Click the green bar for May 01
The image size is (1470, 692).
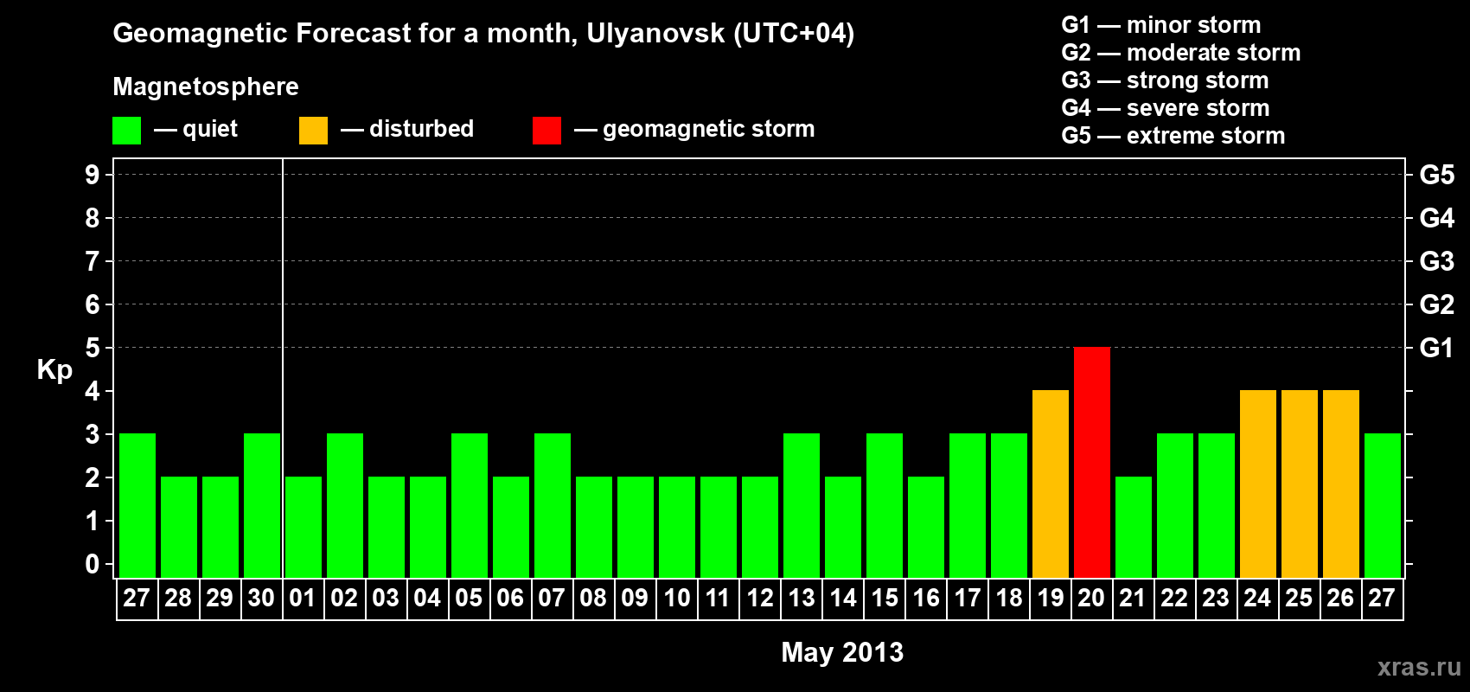(x=304, y=528)
